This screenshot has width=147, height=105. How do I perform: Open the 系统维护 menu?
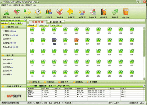coord(30,5)
